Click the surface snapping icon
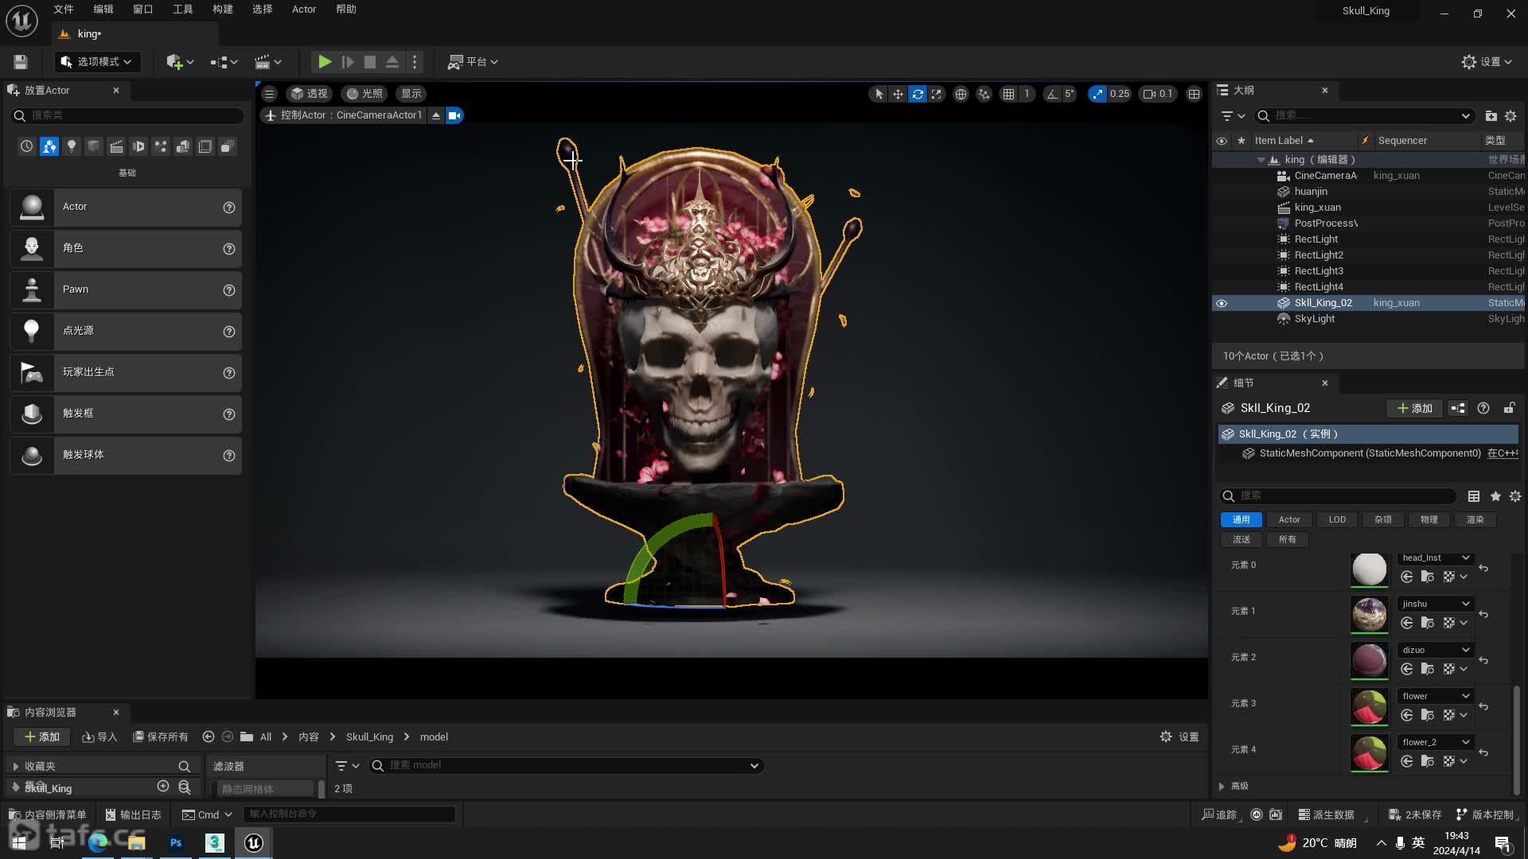 tap(984, 94)
